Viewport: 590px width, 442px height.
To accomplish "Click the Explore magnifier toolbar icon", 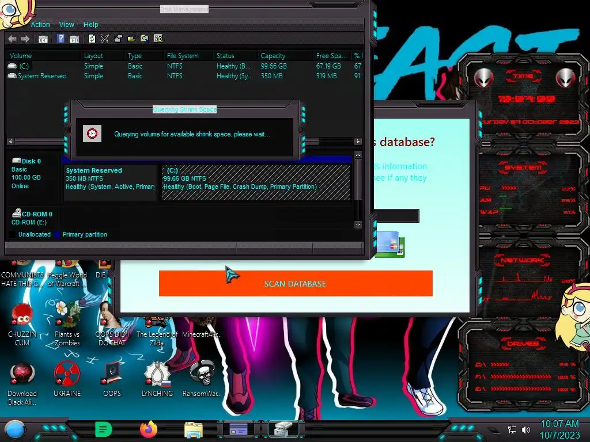I will click(145, 39).
